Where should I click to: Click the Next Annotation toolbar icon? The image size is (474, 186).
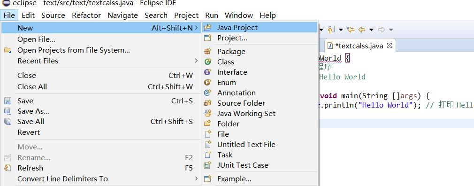pos(331,29)
